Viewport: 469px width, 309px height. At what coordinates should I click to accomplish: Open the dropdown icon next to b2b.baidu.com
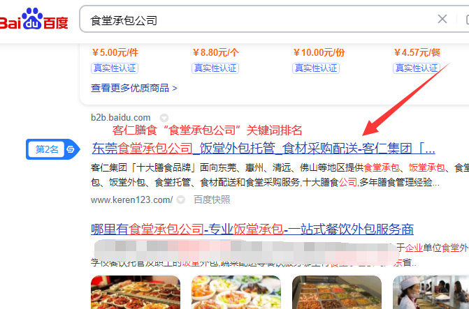click(164, 118)
